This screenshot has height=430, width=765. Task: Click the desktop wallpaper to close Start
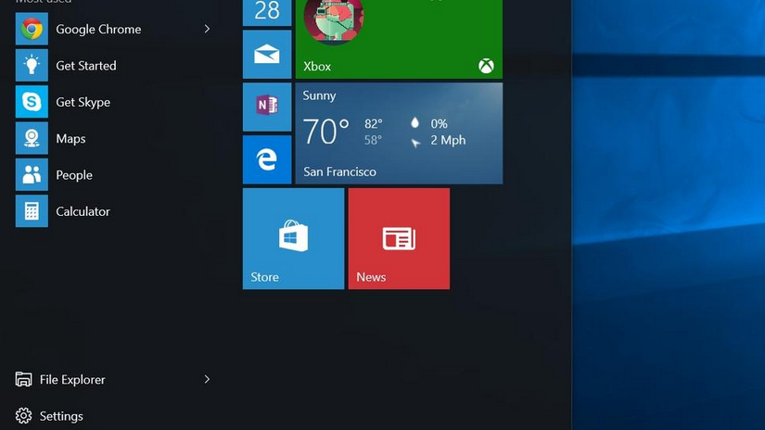click(668, 278)
